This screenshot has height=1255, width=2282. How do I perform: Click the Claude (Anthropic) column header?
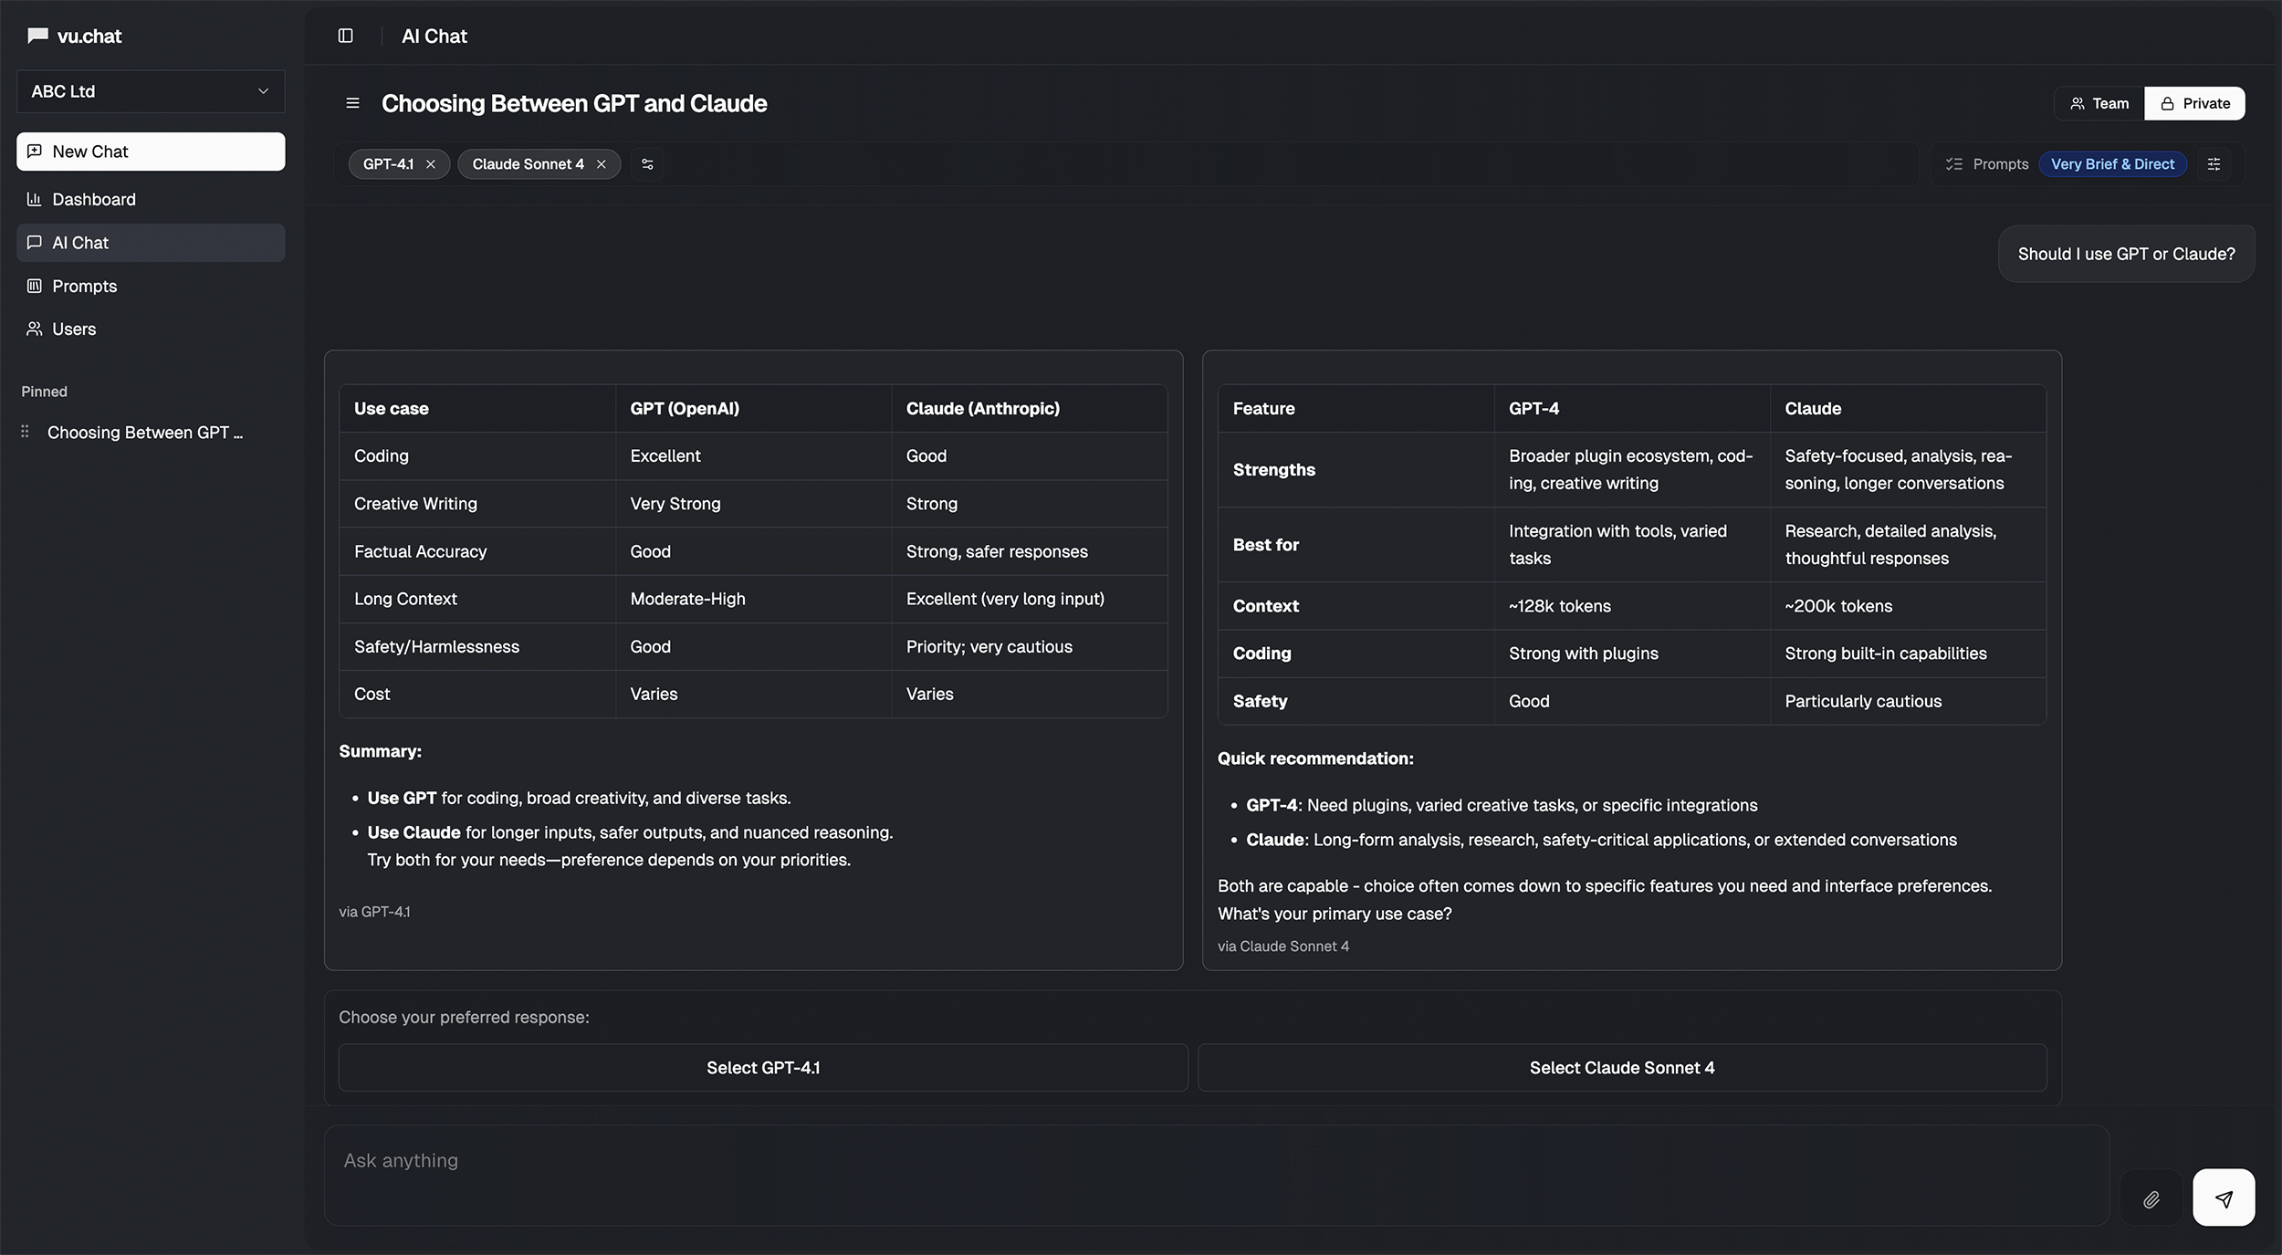(982, 408)
